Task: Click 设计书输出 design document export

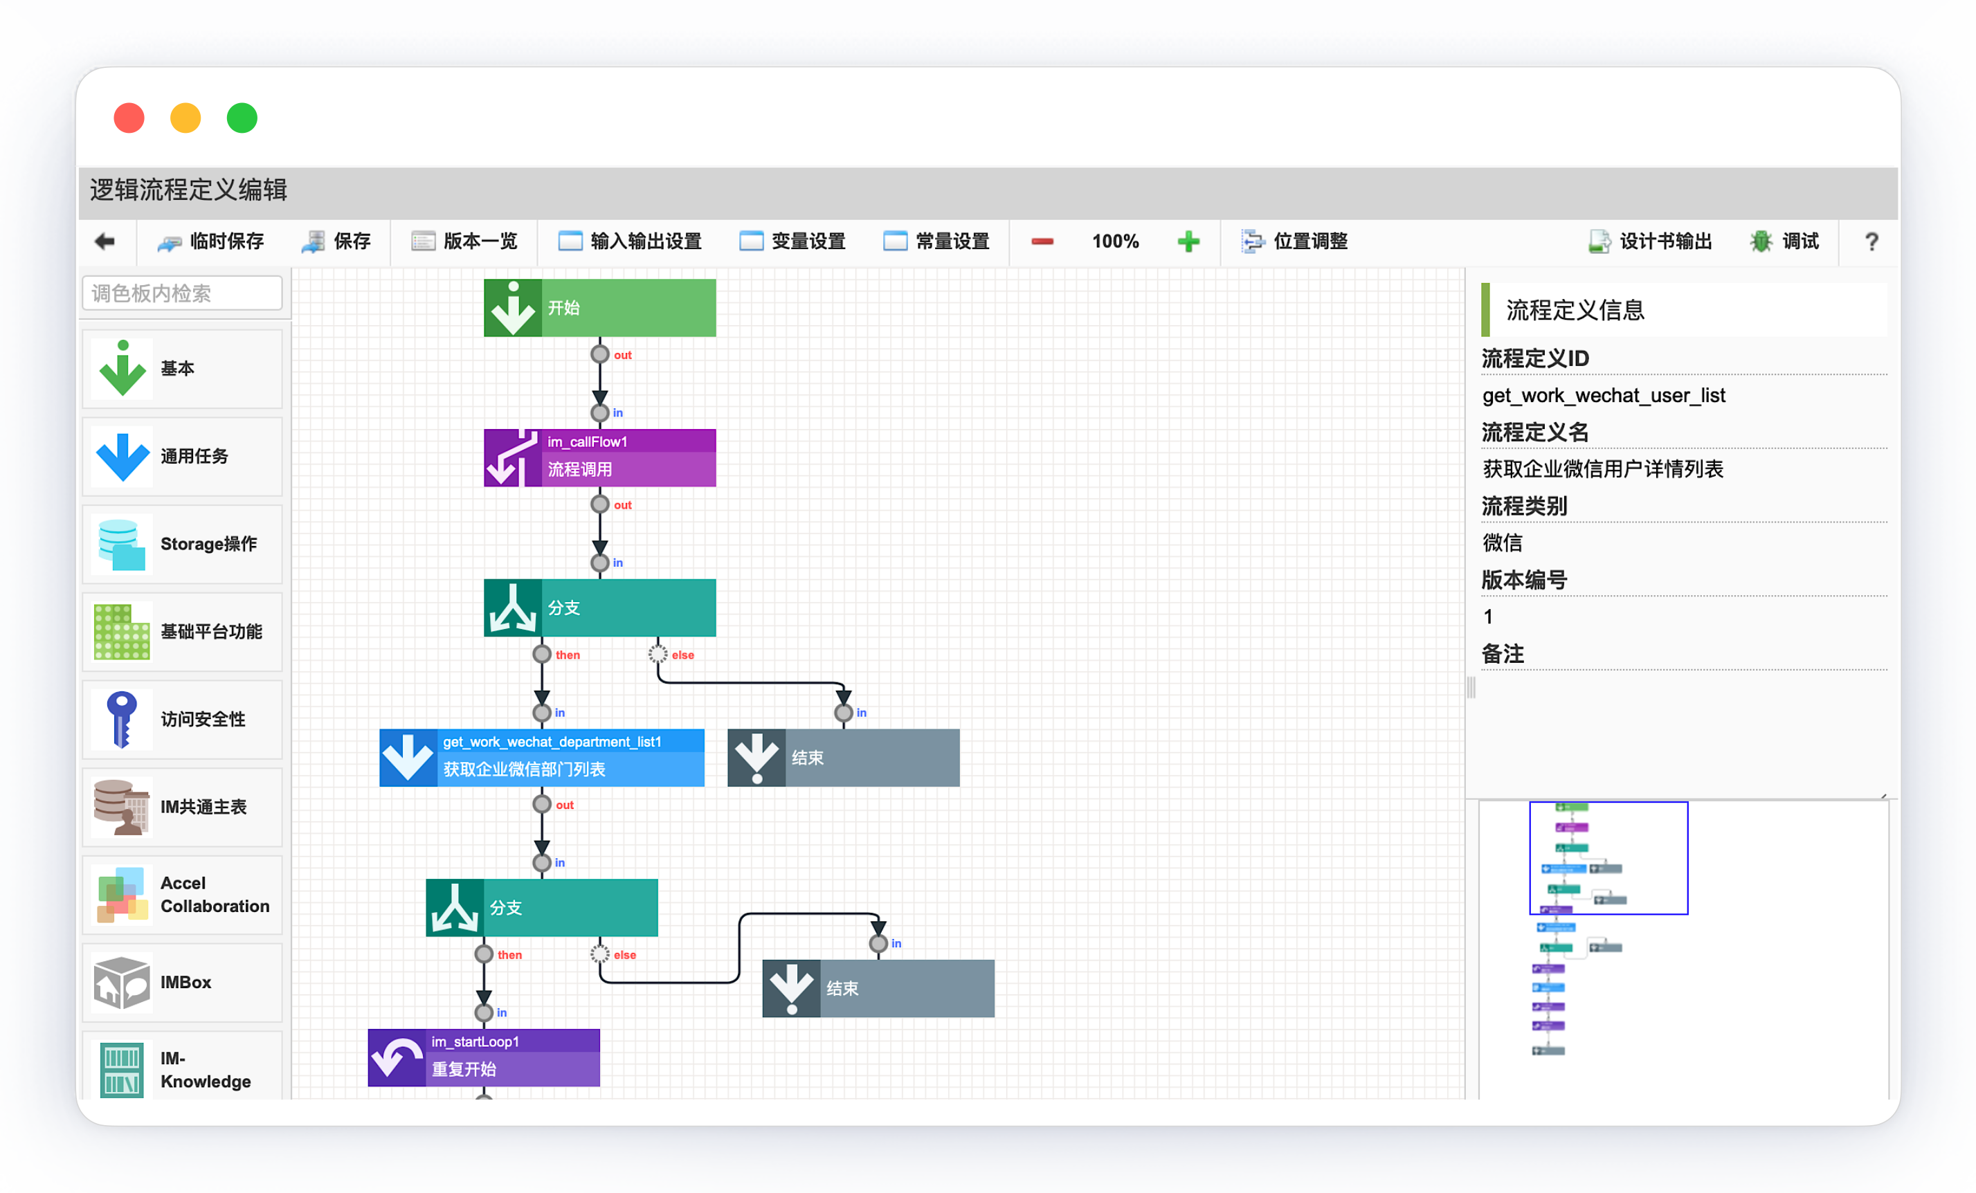Action: pos(1651,242)
